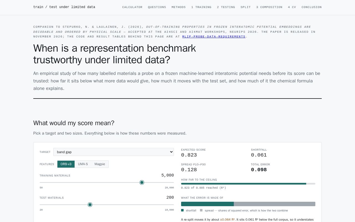Viewport: 355px width, 222px height.
Task: Click the training materials slider handle
Action: [142, 182]
